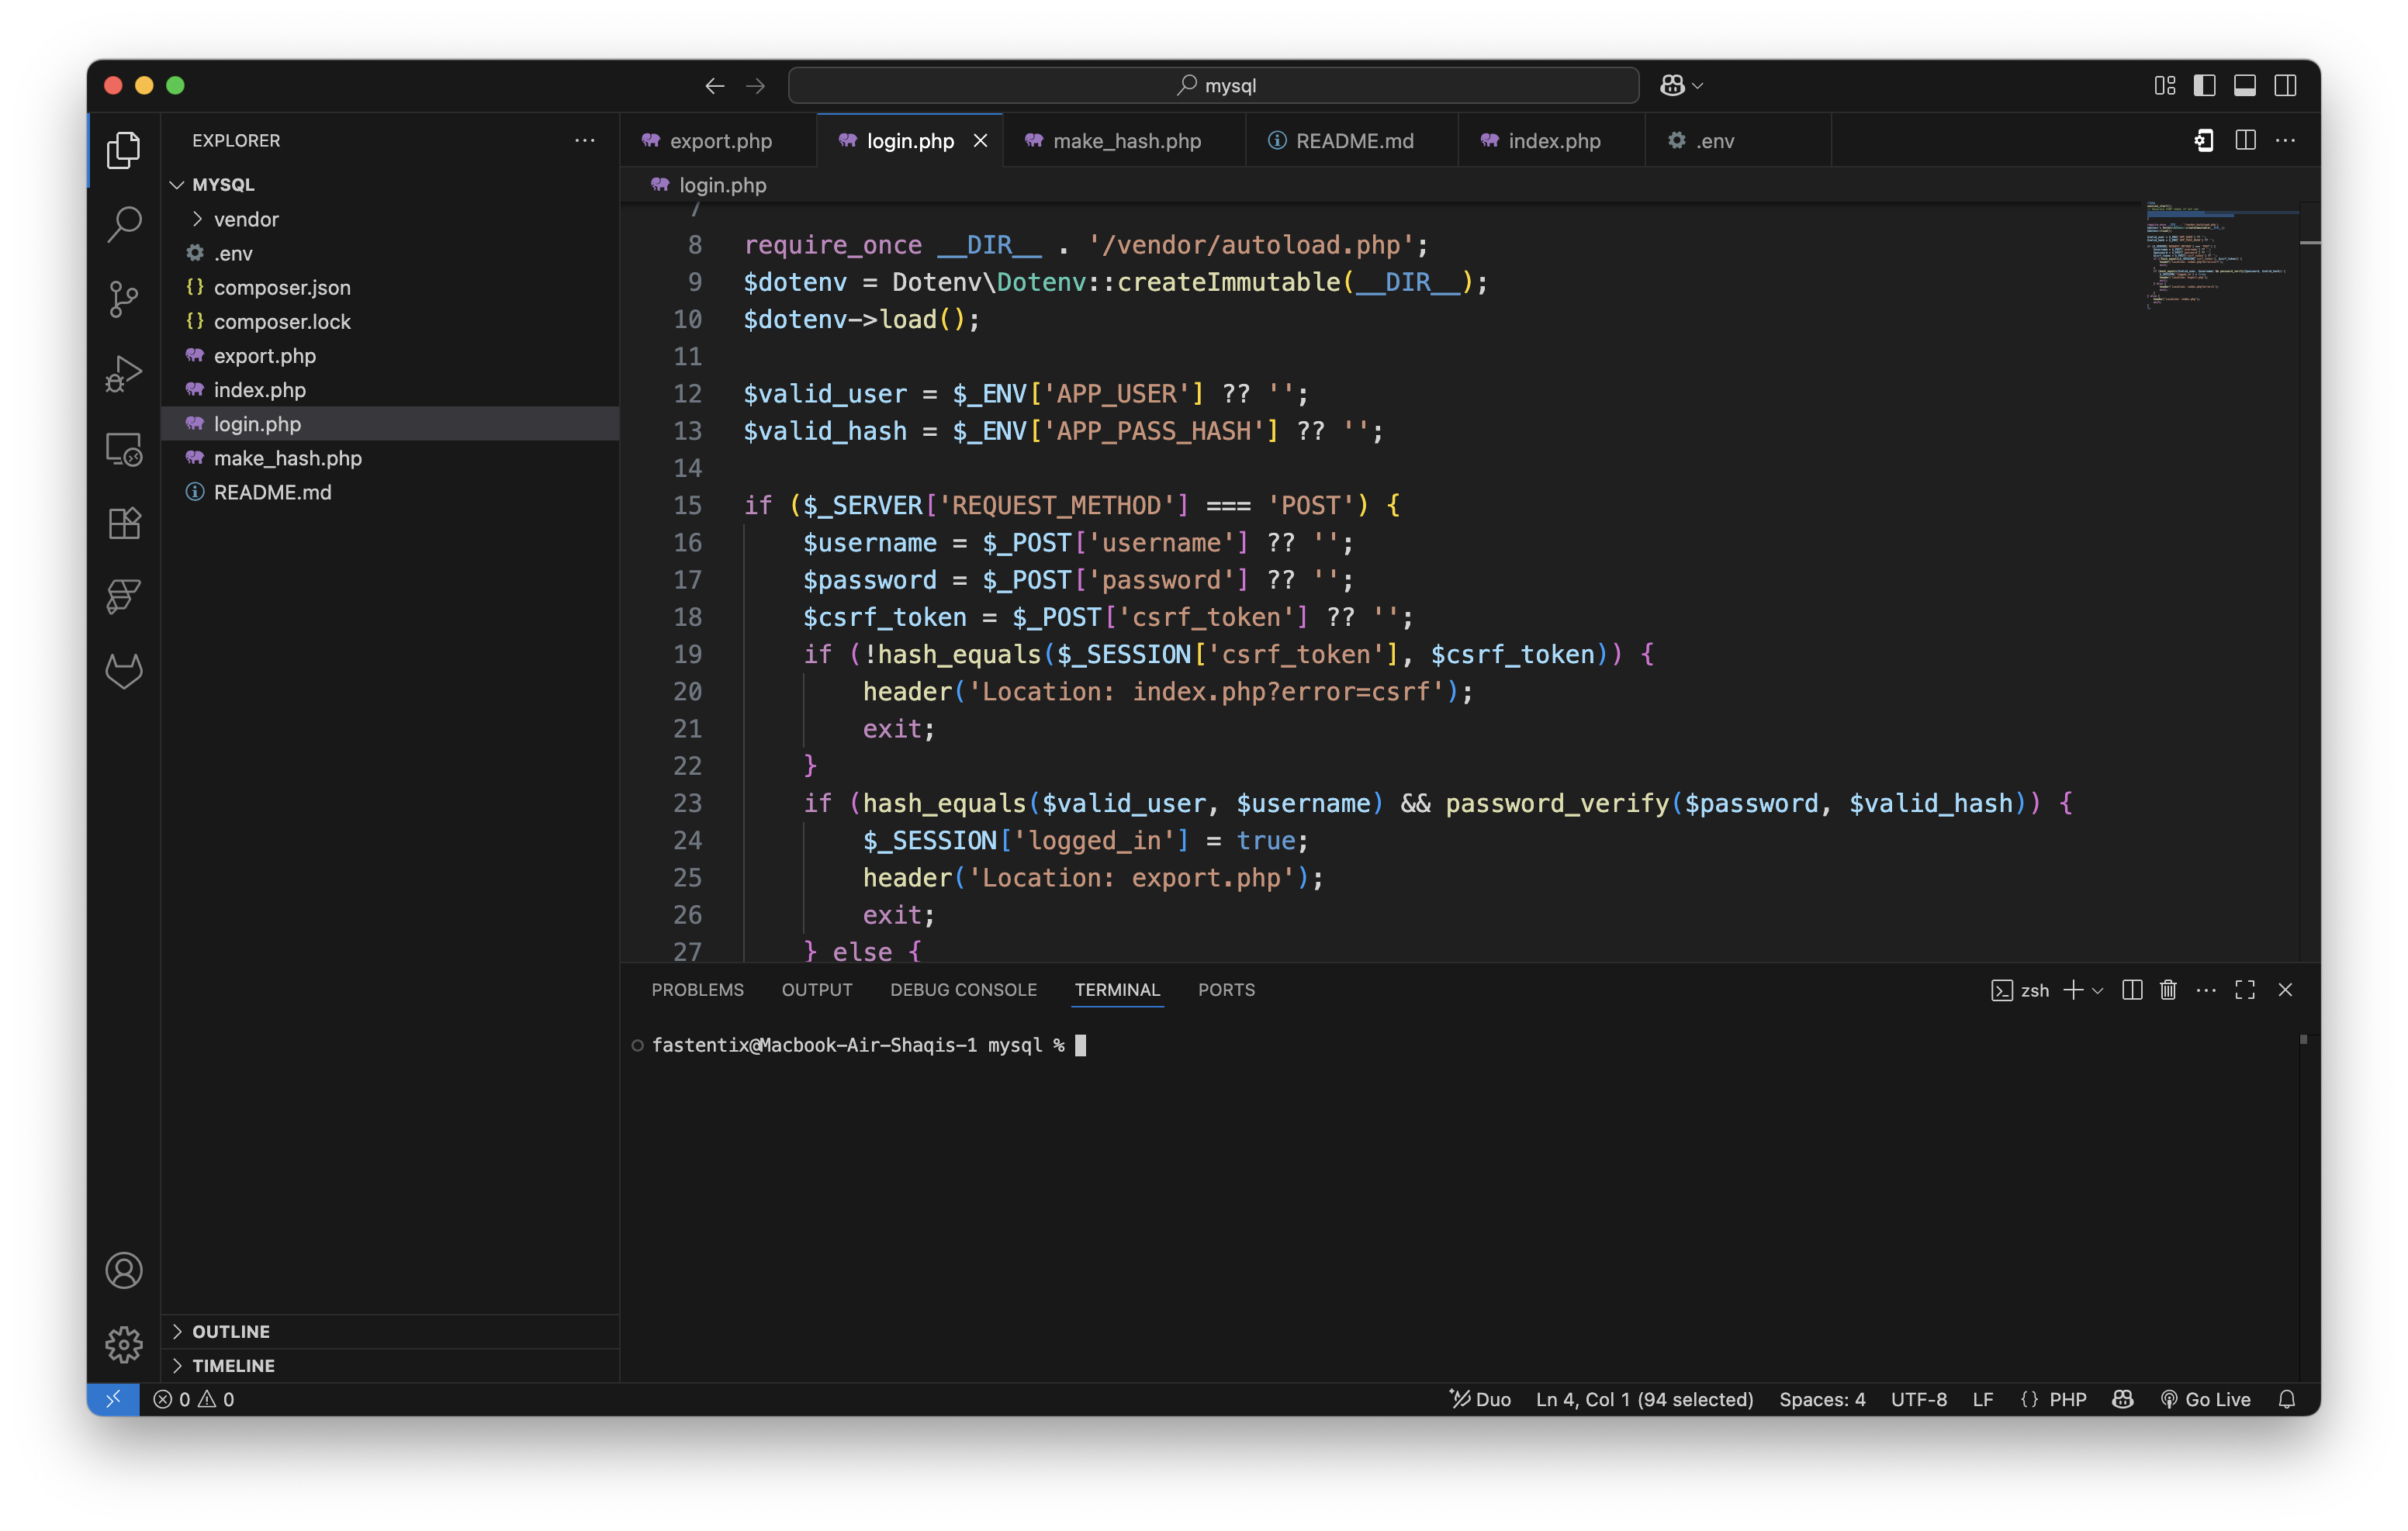Viewport: 2408px width, 1531px height.
Task: Toggle Secondary Side Bar visibility
Action: 2285,86
